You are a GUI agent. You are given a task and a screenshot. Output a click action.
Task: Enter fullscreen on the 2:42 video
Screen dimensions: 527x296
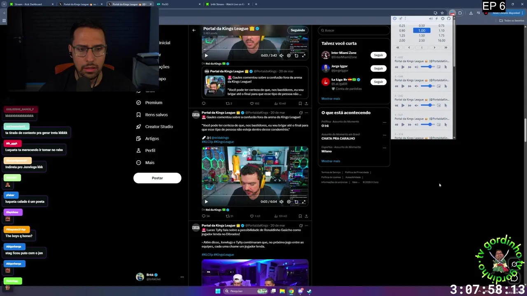(x=303, y=55)
